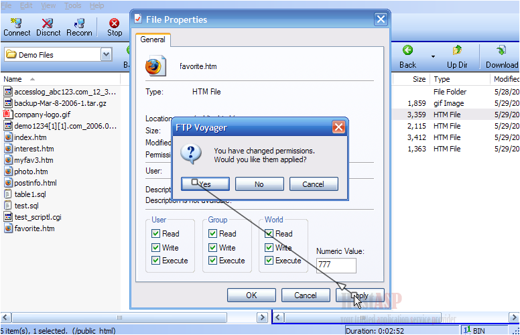Click the Type column header
Image resolution: width=520 pixels, height=335 pixels.
pyautogui.click(x=460, y=79)
